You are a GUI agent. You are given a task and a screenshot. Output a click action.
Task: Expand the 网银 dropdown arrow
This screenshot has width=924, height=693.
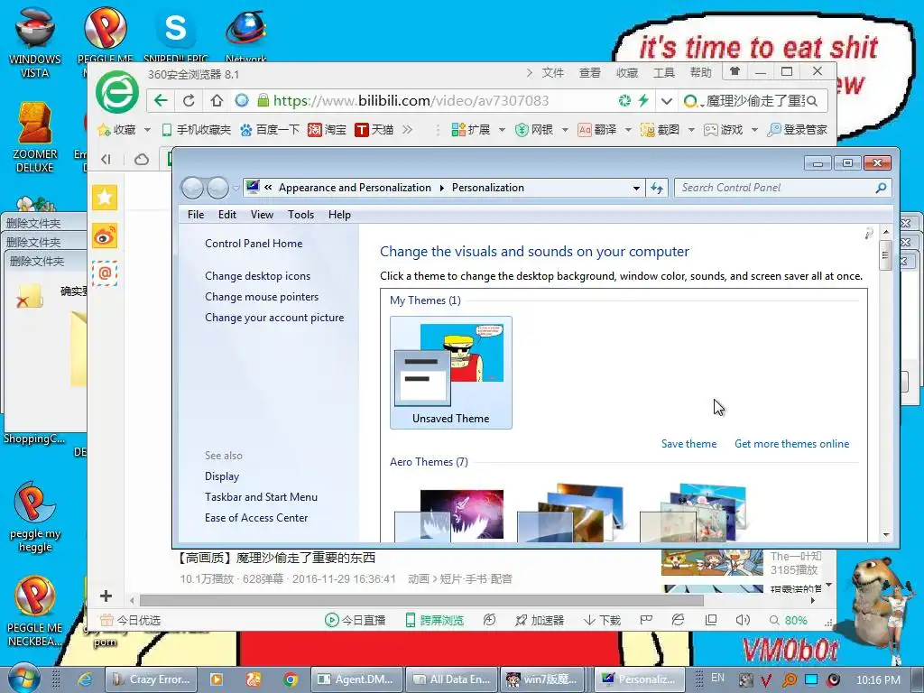pyautogui.click(x=565, y=130)
